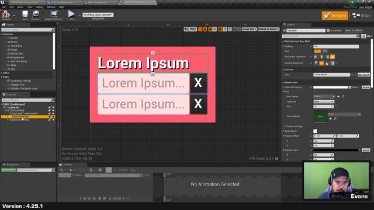Viewport: 374px width, 210px height.
Task: Toggle lock icon for myBorder row
Action: pyautogui.click(x=50, y=107)
